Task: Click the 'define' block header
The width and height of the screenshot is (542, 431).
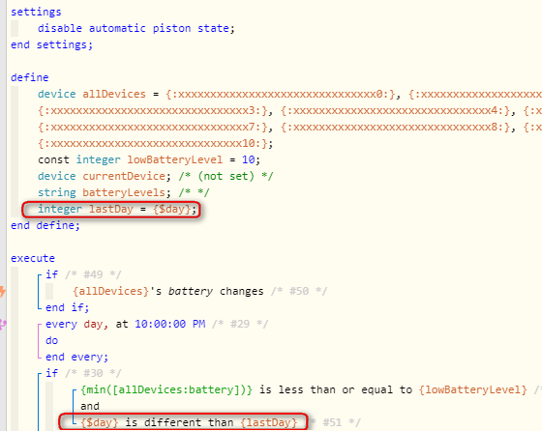Action: [29, 77]
